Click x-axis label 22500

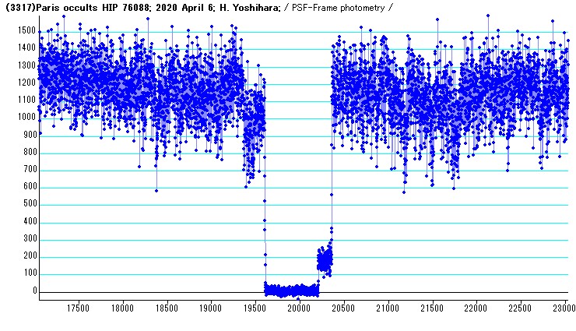[x=520, y=308]
